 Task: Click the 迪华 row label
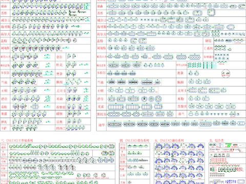101,125
